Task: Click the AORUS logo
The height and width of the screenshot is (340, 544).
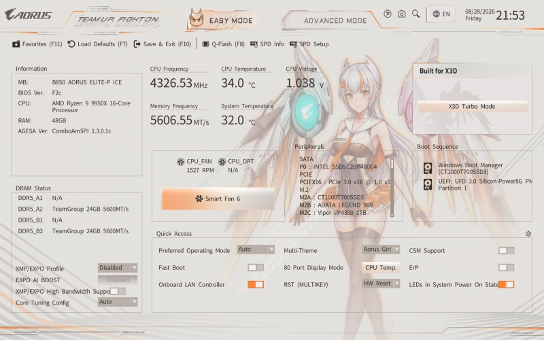Action: [x=29, y=14]
